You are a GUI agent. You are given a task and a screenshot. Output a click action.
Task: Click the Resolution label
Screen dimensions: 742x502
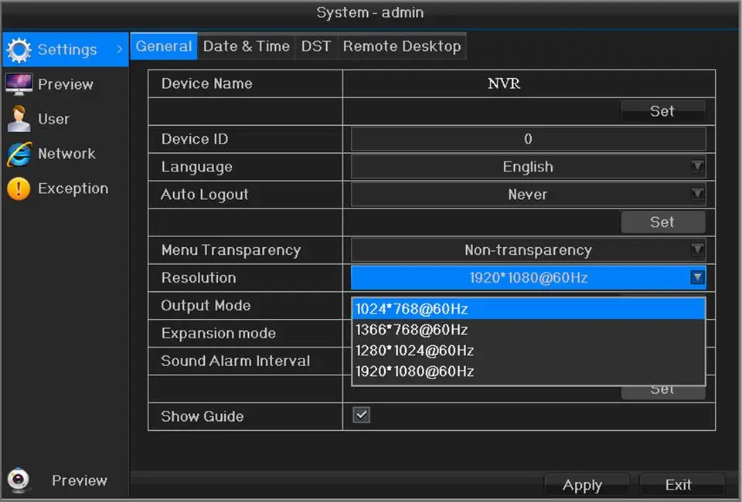[x=199, y=278]
